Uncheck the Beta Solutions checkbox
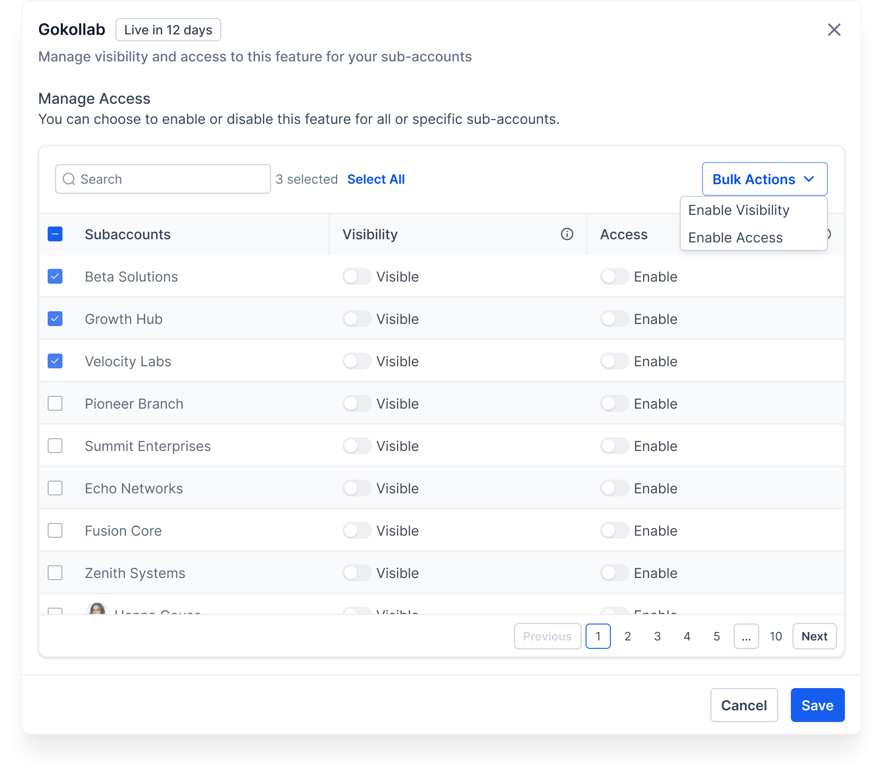Image resolution: width=883 pixels, height=777 pixels. pos(55,276)
